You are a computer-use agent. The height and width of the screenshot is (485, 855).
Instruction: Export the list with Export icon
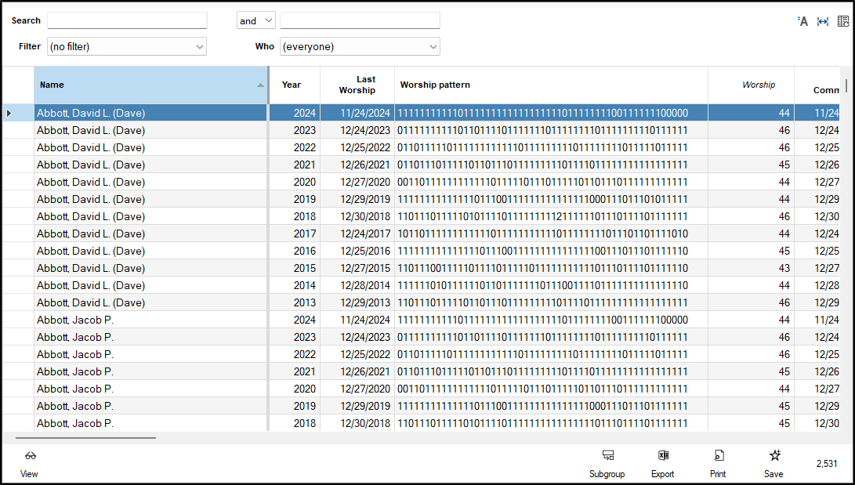(662, 456)
